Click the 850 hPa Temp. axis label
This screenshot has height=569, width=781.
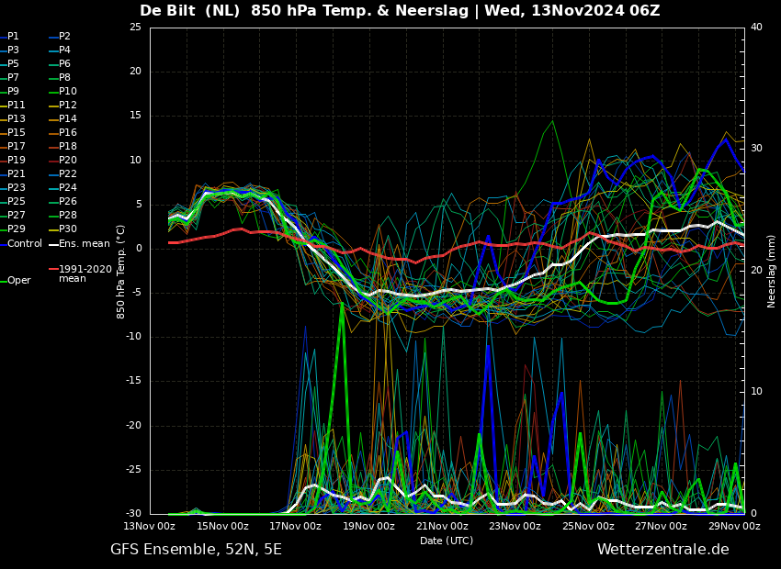coord(121,271)
